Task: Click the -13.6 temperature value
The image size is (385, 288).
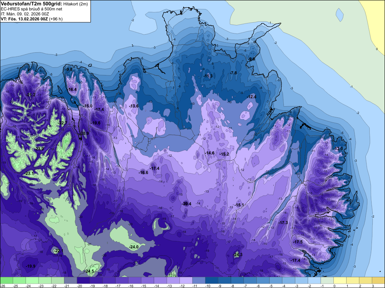Action: [x=134, y=106]
